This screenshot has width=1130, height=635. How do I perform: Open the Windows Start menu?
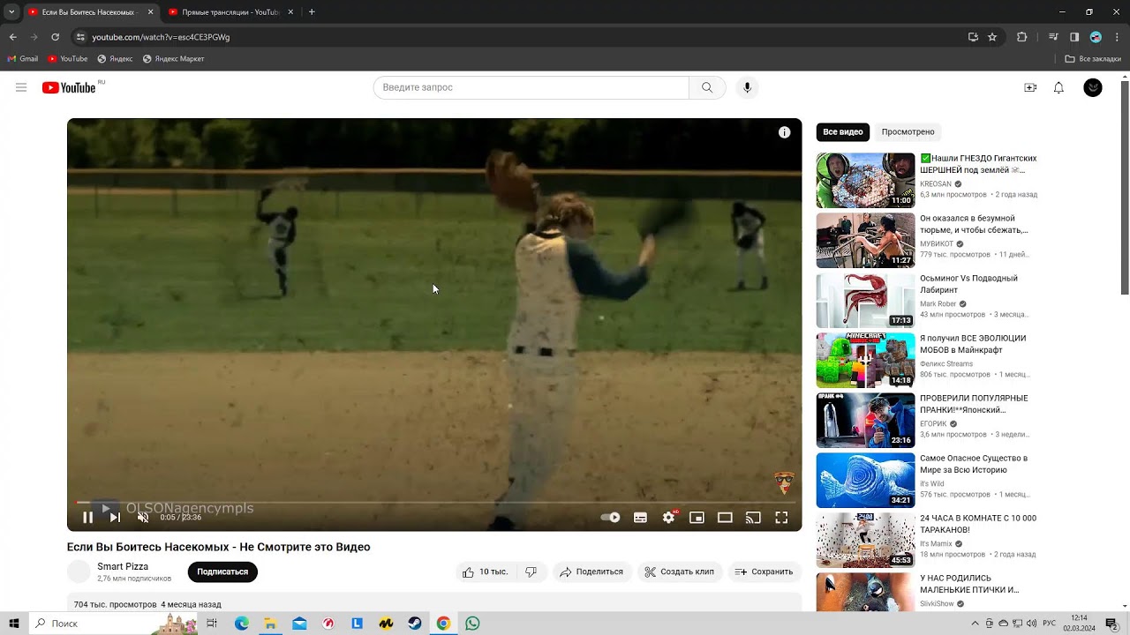(14, 624)
